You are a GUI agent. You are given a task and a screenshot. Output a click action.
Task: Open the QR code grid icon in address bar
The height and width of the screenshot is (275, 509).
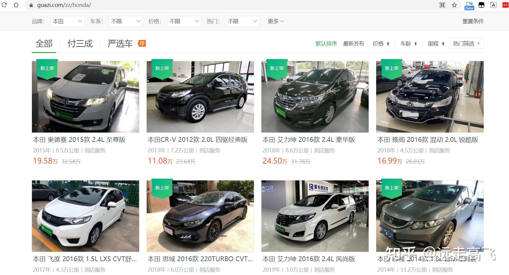[442, 5]
